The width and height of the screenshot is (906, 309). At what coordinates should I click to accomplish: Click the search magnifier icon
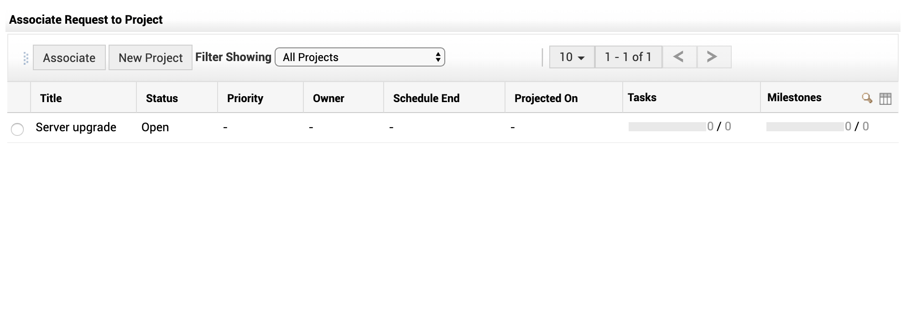coord(867,98)
